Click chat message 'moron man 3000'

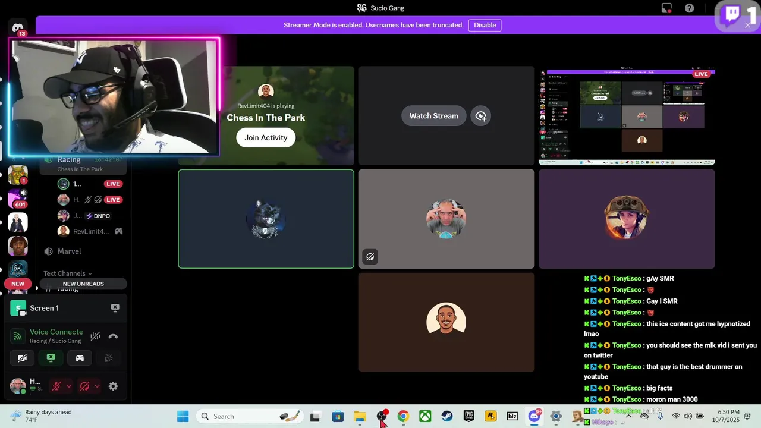click(672, 399)
